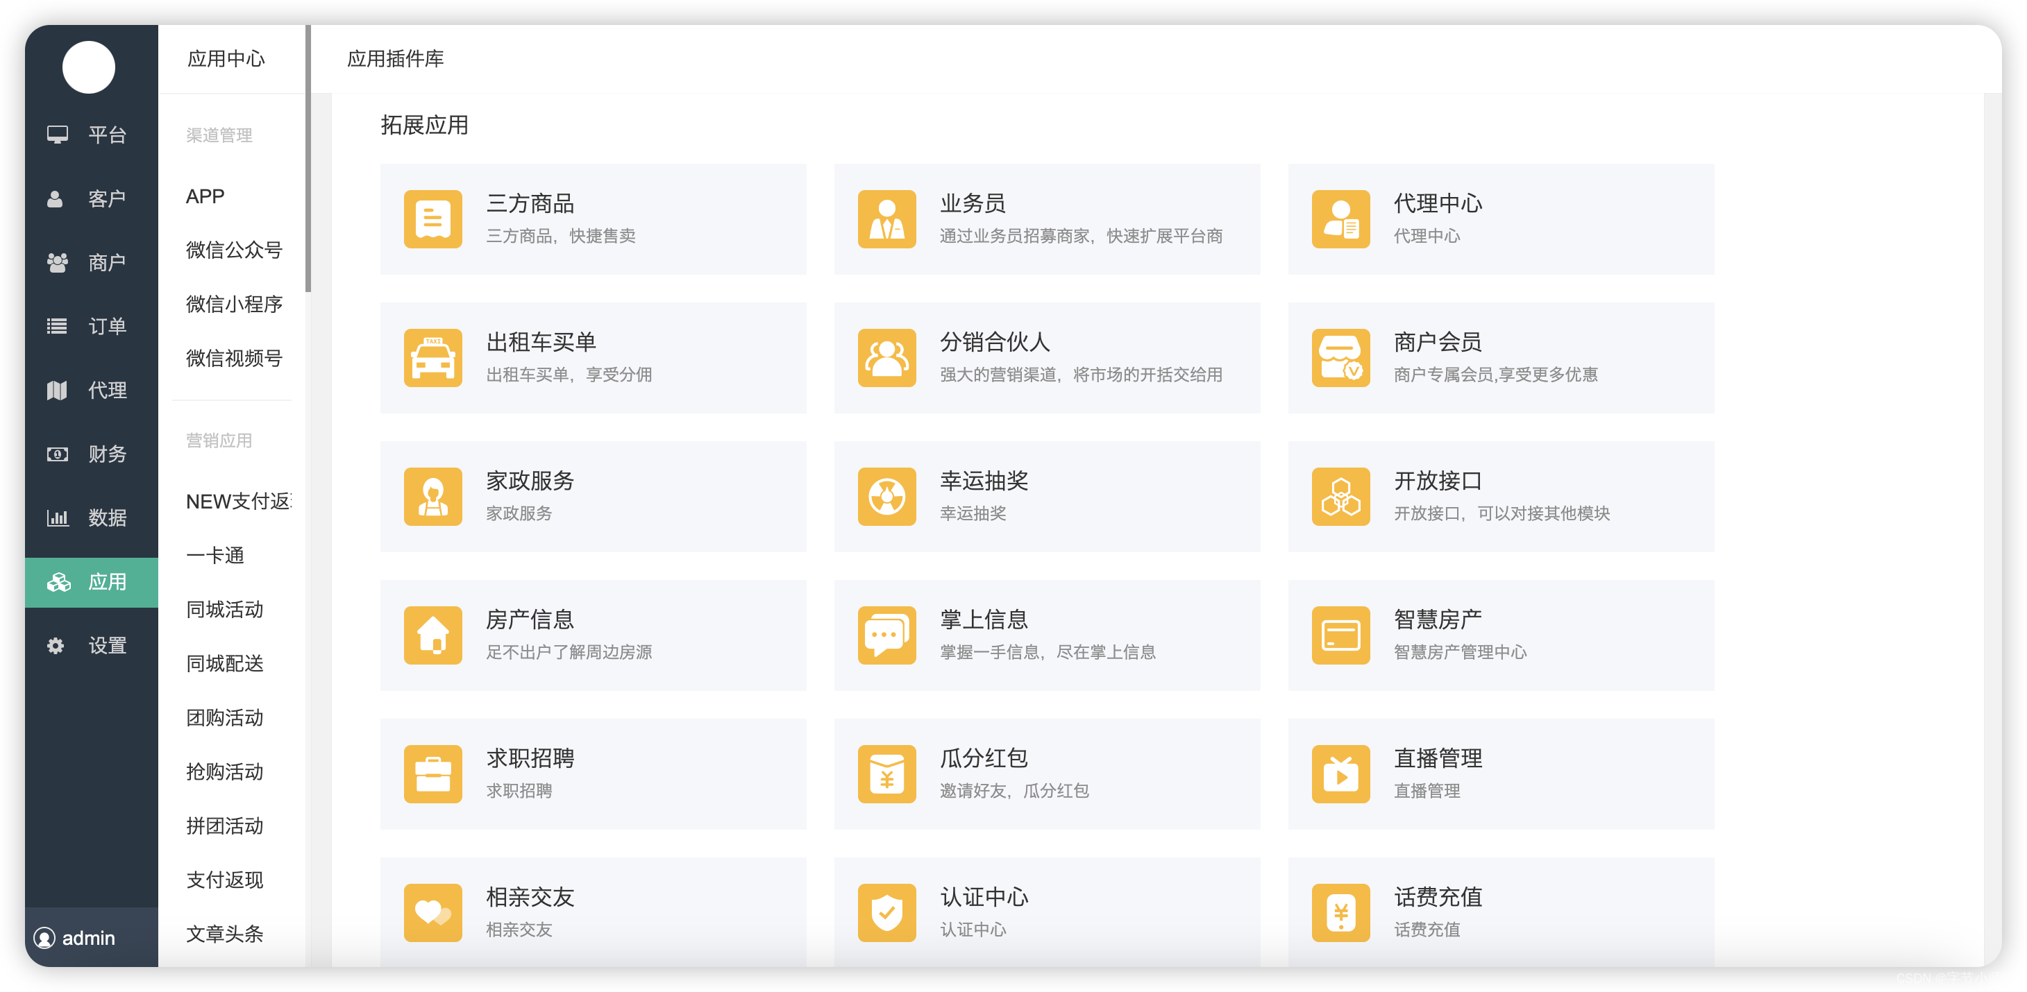
Task: Open 抢购活动 in the submenu
Action: pos(225,772)
